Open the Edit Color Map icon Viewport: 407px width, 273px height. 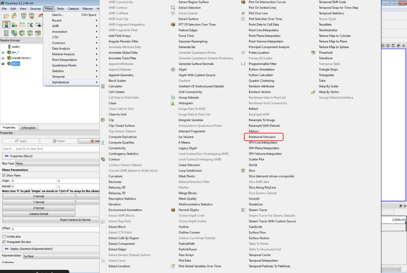(14, 25)
